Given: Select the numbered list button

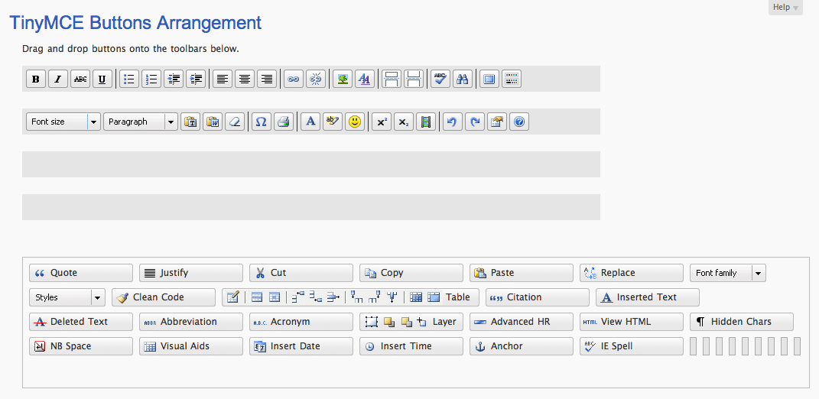Looking at the screenshot, I should pos(151,79).
